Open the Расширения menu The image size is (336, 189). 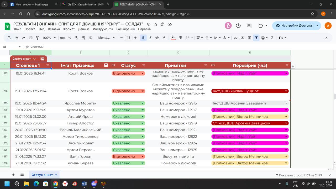(x=125, y=29)
